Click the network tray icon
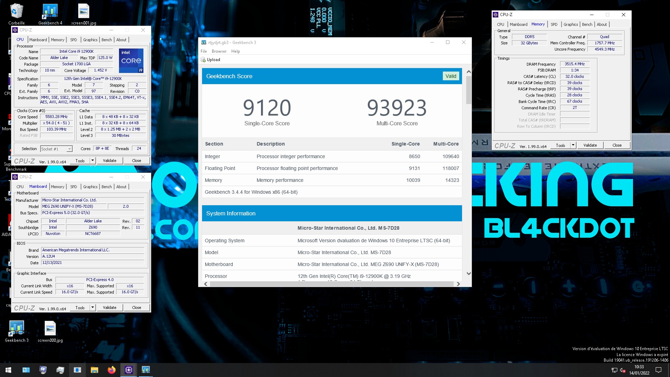The width and height of the screenshot is (670, 377). [x=614, y=370]
